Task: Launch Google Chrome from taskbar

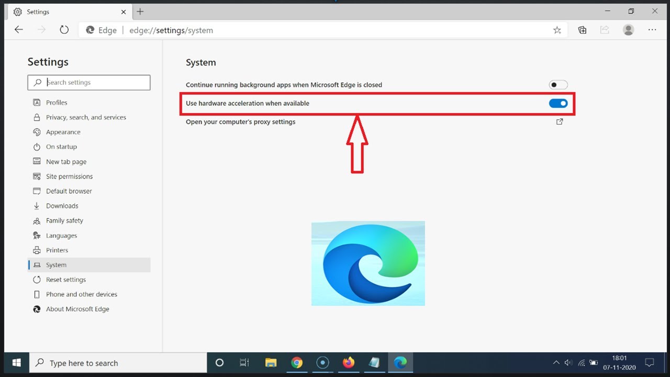Action: click(x=297, y=362)
